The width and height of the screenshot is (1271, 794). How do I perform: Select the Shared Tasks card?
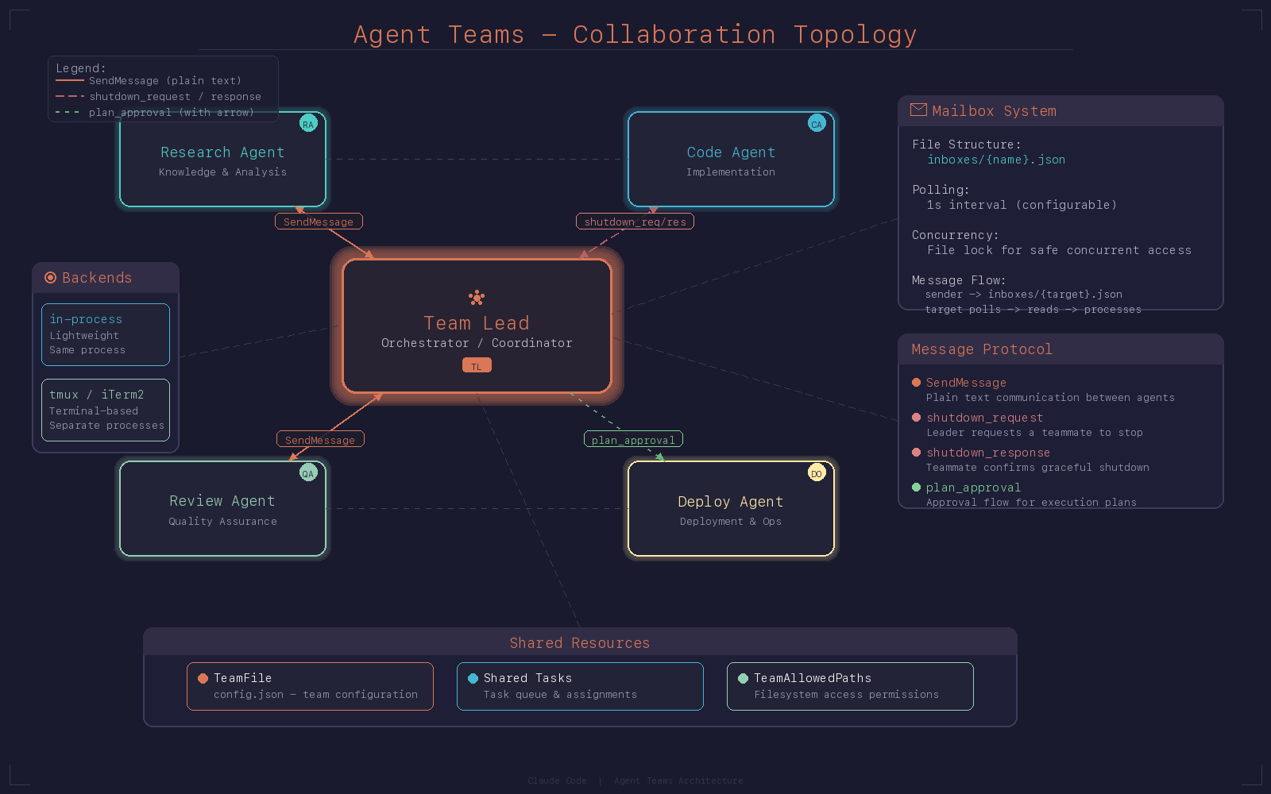coord(579,685)
